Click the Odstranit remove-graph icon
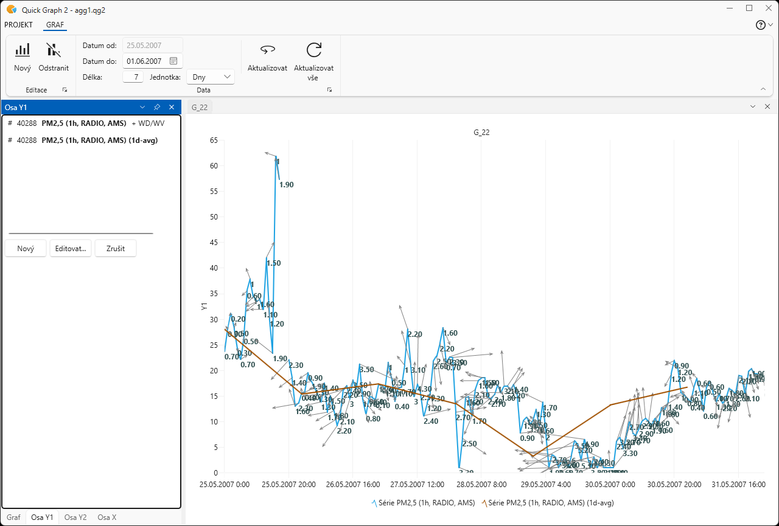 click(54, 50)
